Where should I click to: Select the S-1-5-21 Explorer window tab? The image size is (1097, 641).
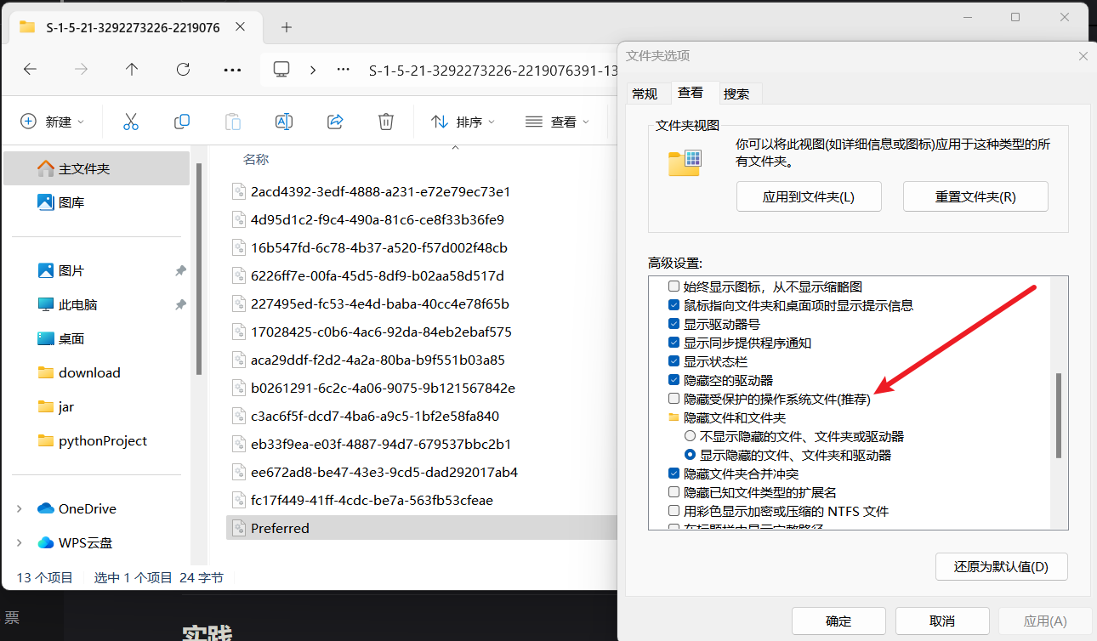[x=132, y=27]
